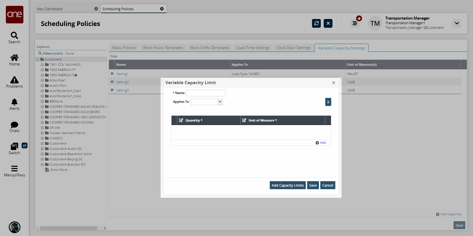This screenshot has height=236, width=473.
Task: Close the Variable Capacity Limit dialog
Action: [334, 83]
